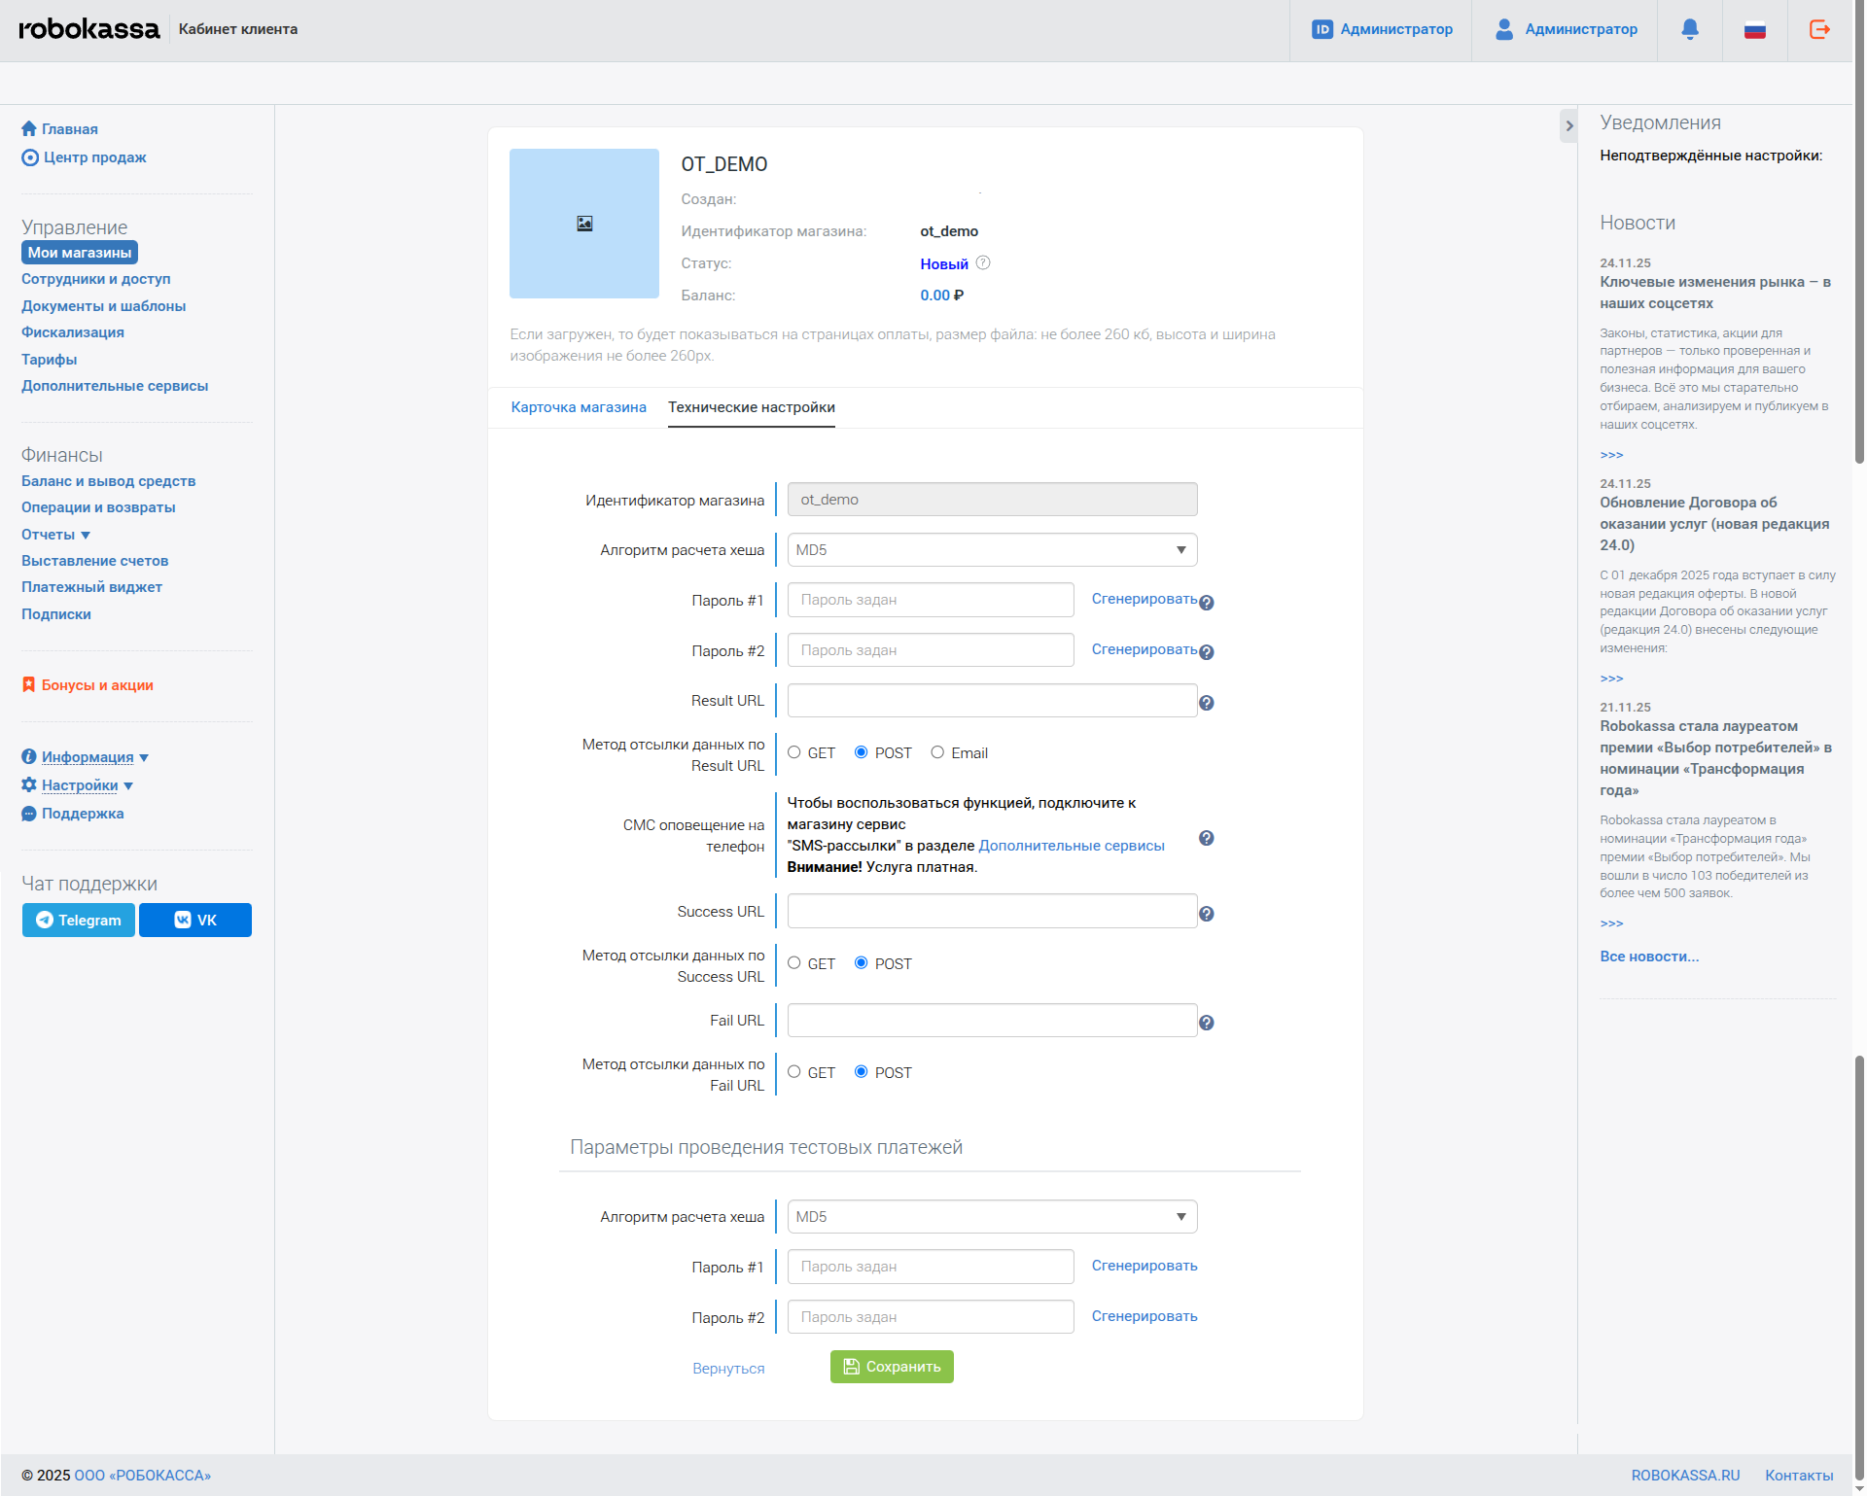
Task: Click the logout icon in header
Action: (1819, 29)
